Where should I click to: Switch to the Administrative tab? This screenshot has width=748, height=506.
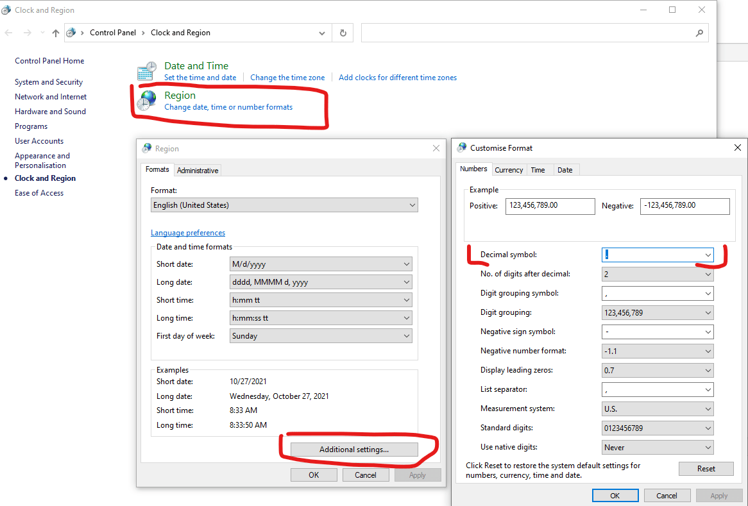pyautogui.click(x=197, y=169)
